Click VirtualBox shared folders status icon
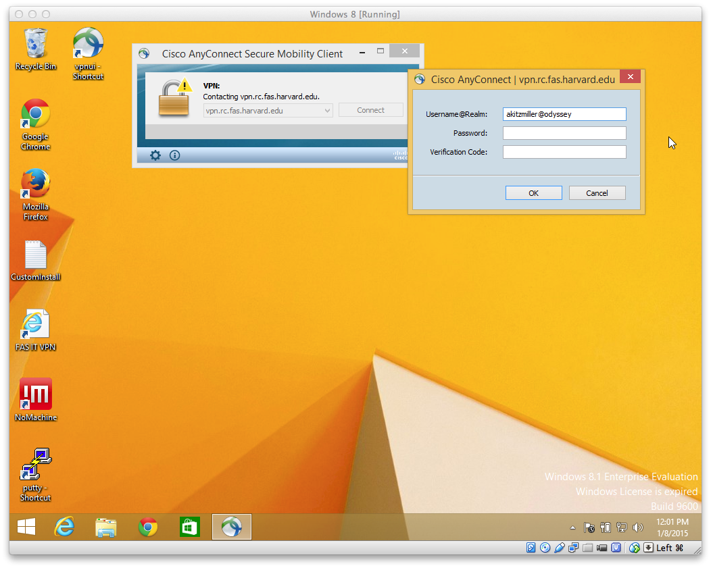Viewport: 711px width, 568px height. click(588, 548)
